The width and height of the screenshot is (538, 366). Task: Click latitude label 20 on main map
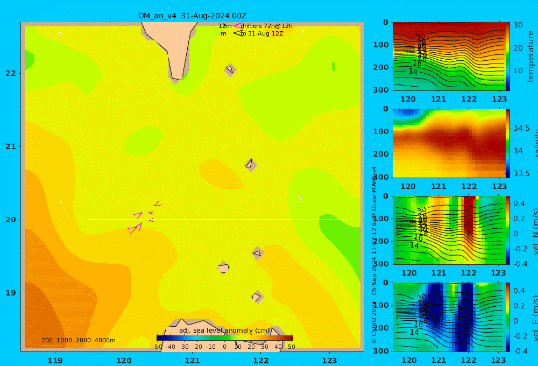pos(11,220)
